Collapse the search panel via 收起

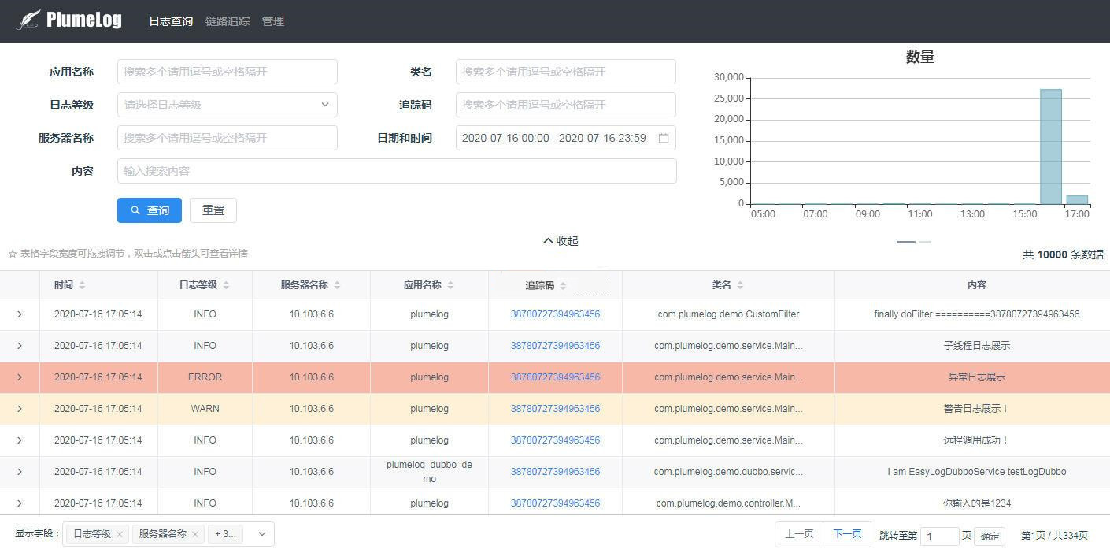(561, 240)
